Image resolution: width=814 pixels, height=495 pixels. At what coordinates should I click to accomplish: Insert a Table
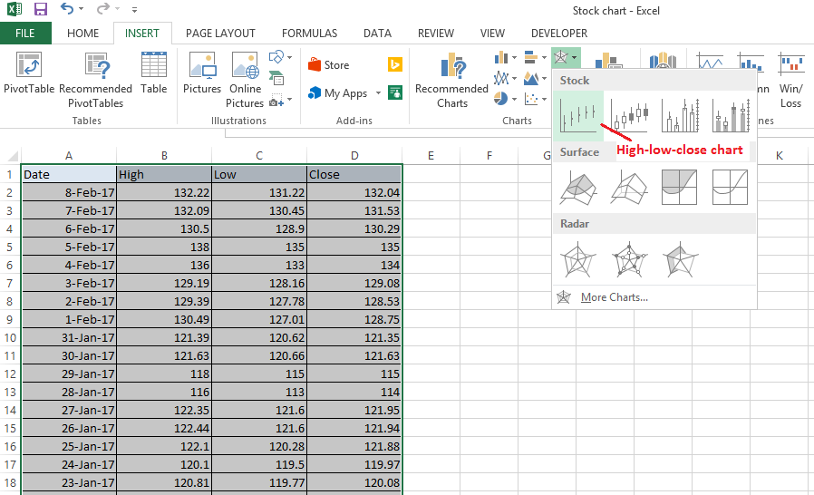(154, 73)
